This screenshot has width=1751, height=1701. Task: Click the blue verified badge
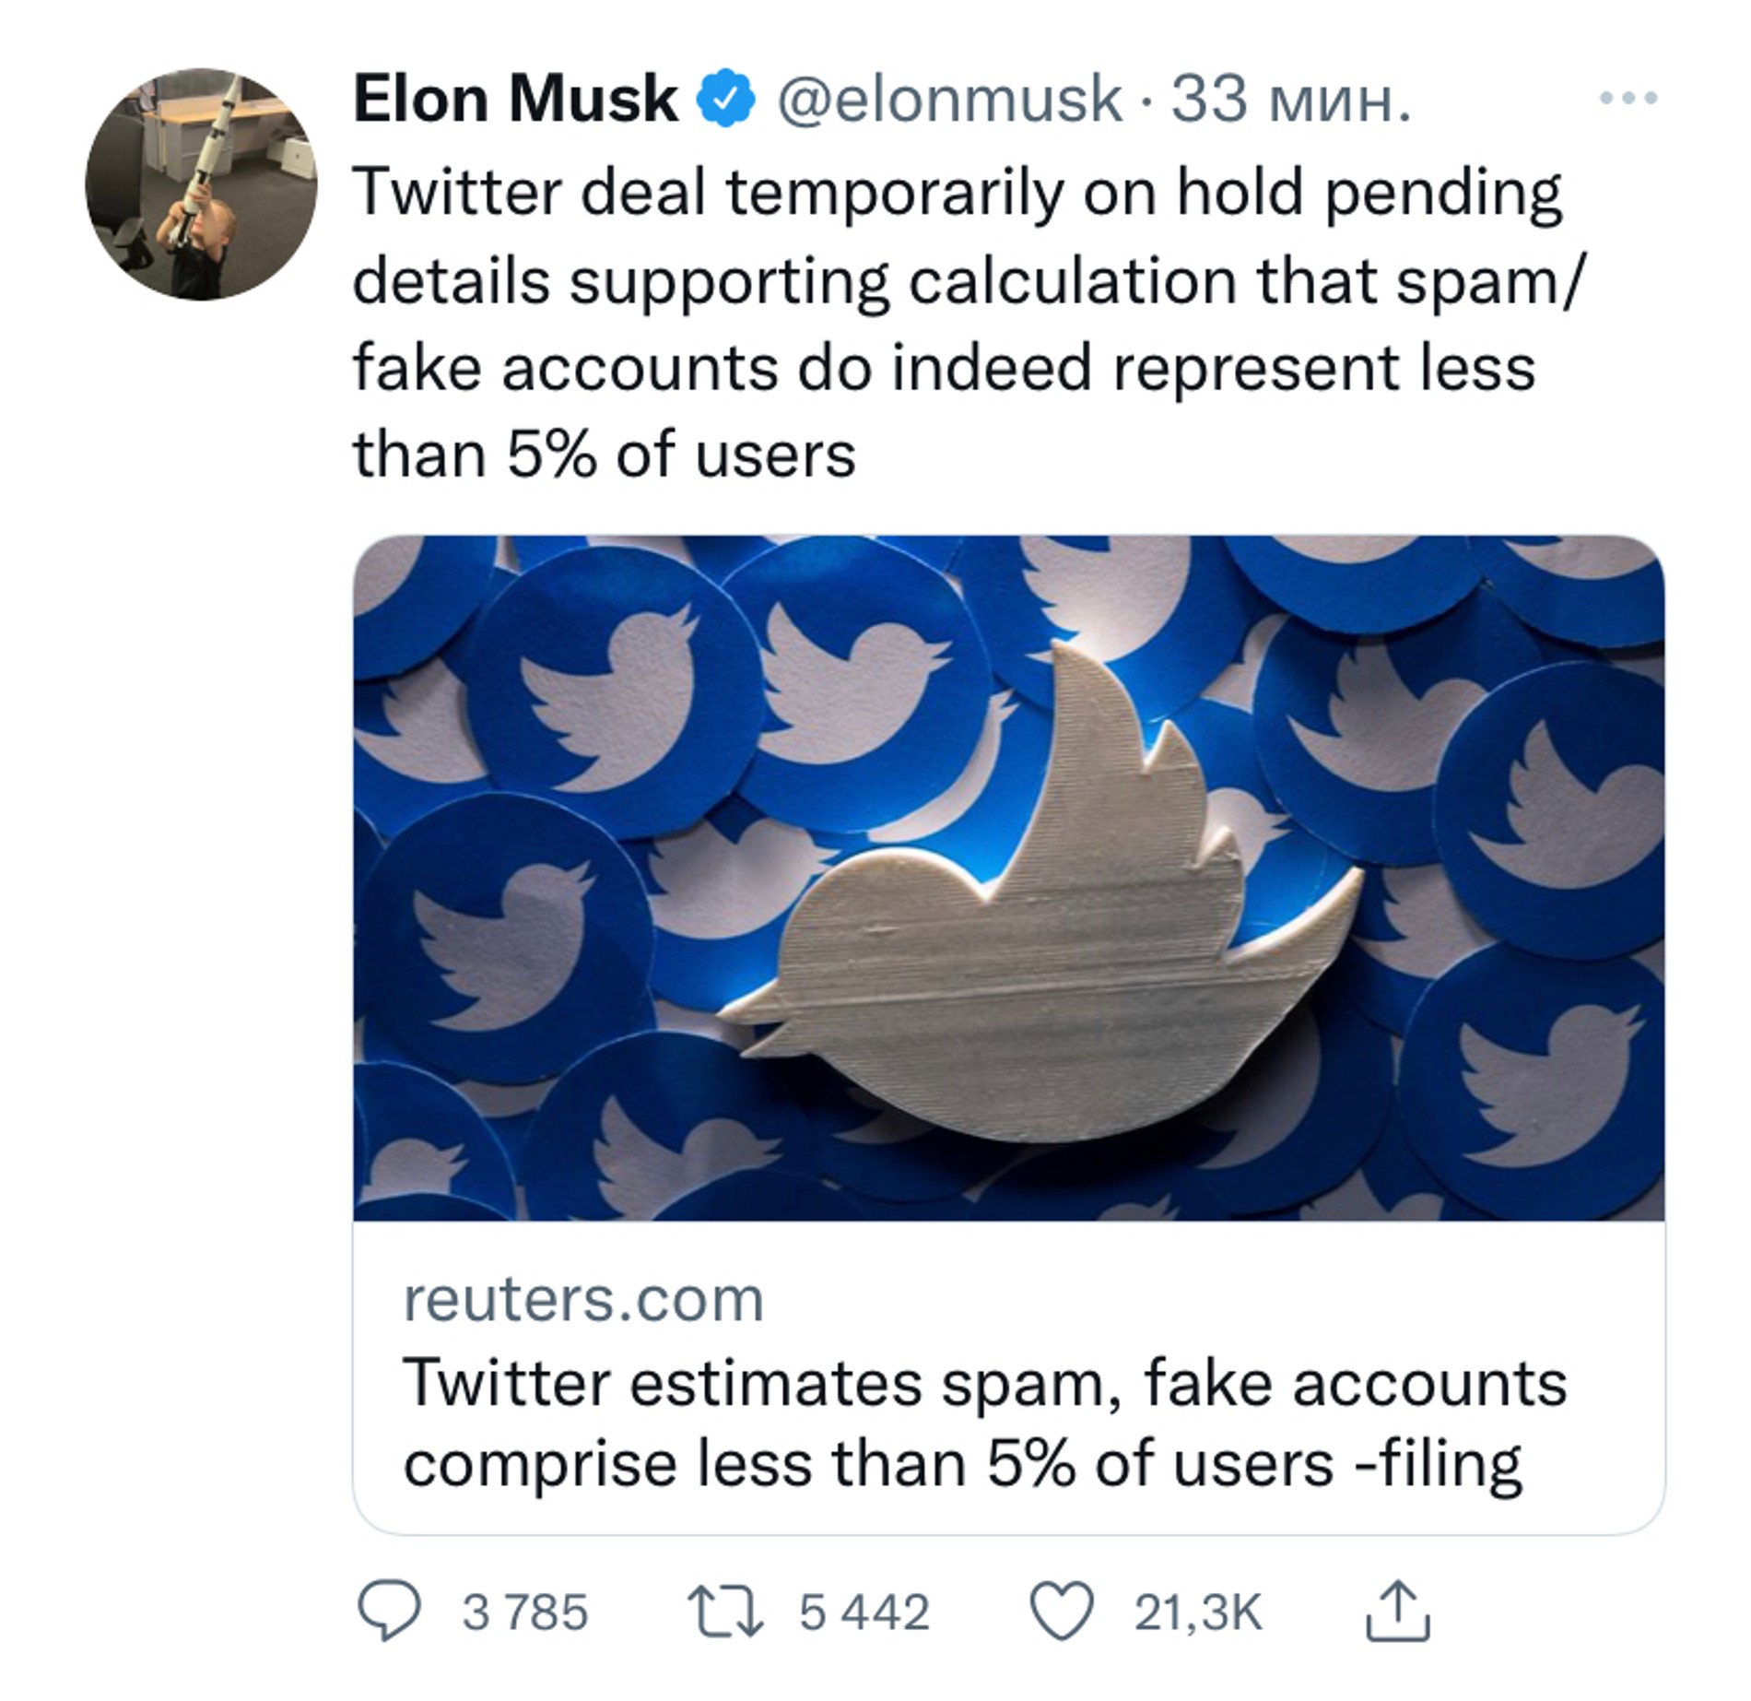pyautogui.click(x=726, y=98)
